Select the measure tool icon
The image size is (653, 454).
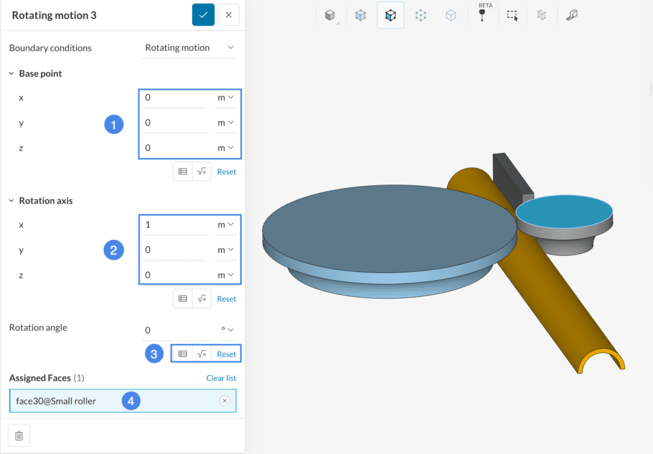coord(572,15)
